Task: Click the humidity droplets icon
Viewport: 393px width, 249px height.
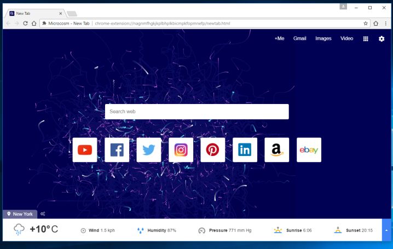Action: pyautogui.click(x=140, y=230)
